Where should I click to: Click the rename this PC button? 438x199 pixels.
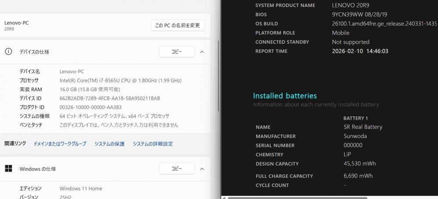point(178,25)
